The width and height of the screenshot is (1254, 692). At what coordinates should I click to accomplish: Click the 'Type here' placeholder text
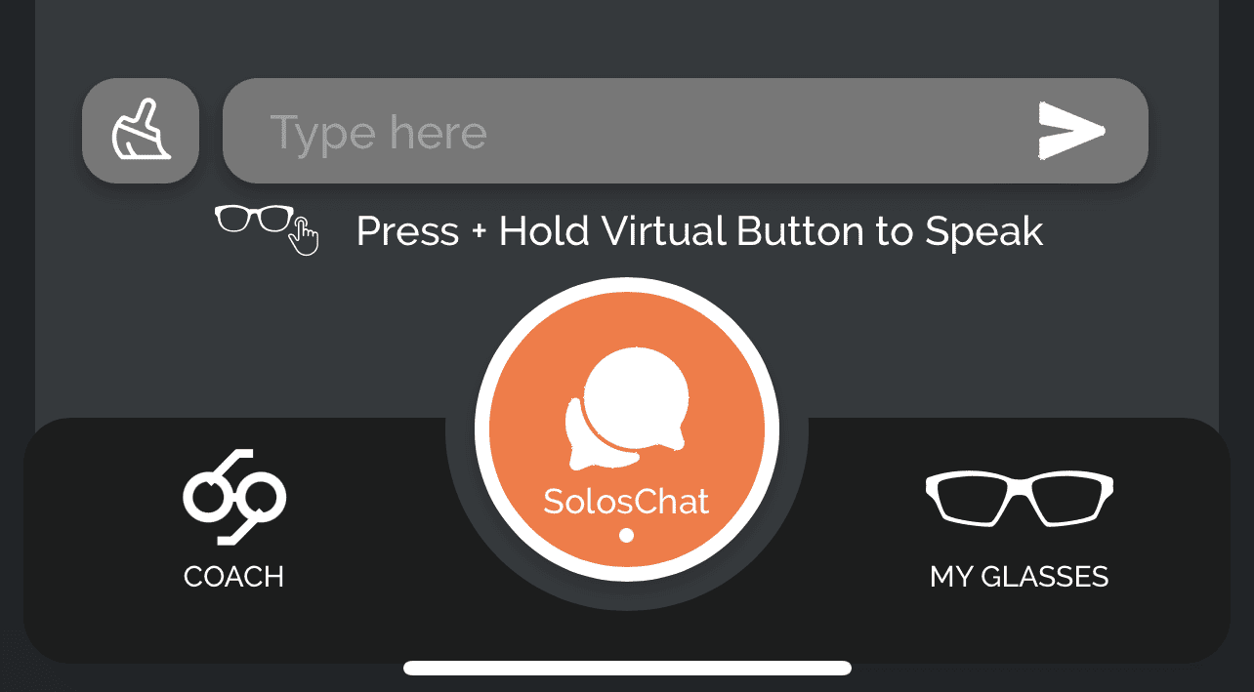coord(378,134)
